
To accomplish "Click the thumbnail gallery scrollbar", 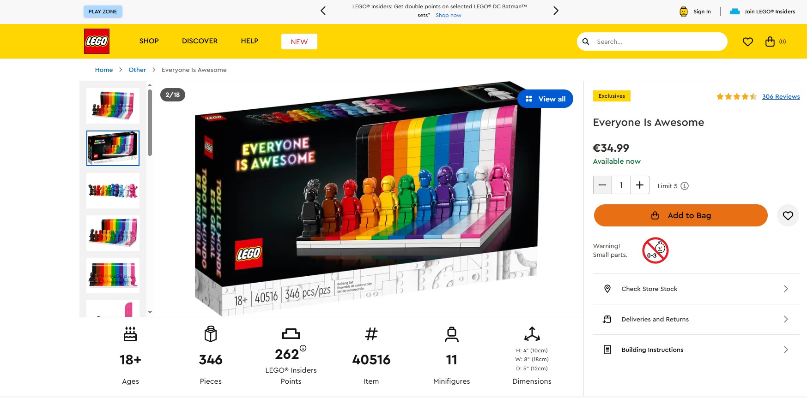I will point(150,123).
